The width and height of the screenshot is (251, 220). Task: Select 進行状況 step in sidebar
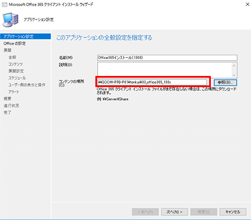[x=11, y=106]
